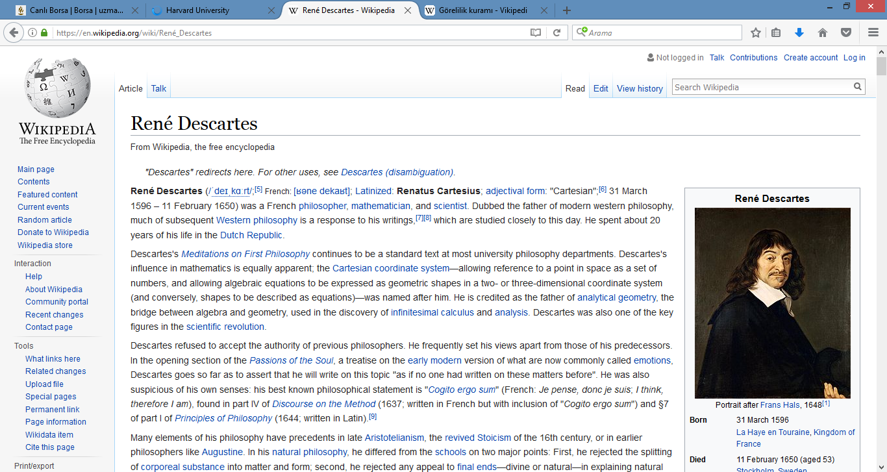Click Wikipedia search magnifier icon
Image resolution: width=887 pixels, height=472 pixels.
tap(858, 86)
